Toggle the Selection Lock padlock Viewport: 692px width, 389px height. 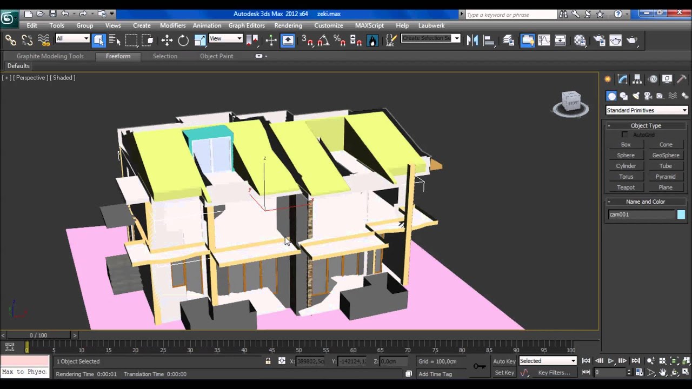(268, 361)
